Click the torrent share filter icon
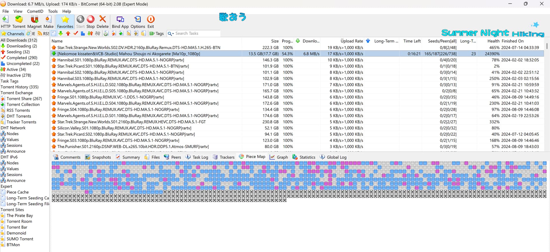 coord(114,34)
